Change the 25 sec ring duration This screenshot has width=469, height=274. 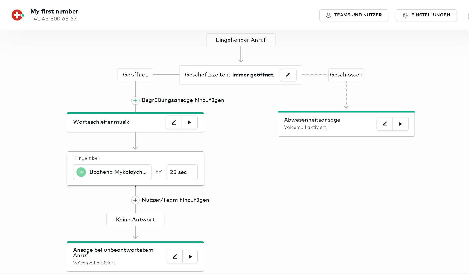(x=182, y=172)
